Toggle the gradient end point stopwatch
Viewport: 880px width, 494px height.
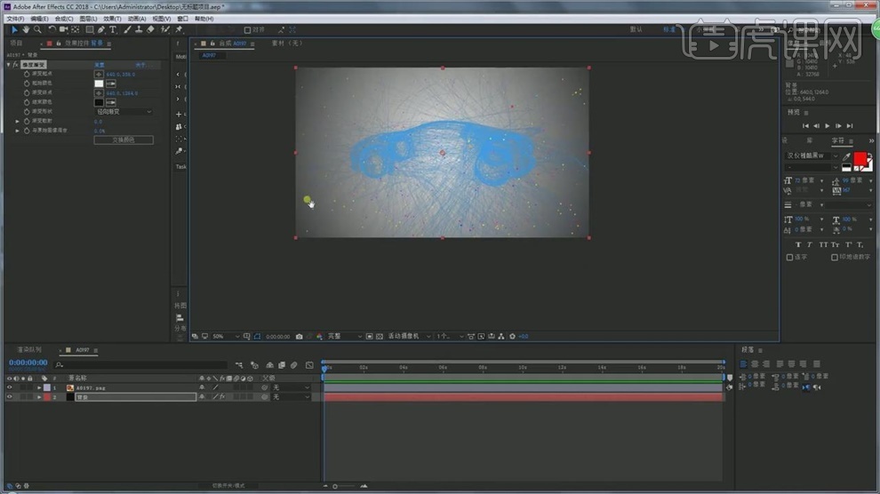27,92
